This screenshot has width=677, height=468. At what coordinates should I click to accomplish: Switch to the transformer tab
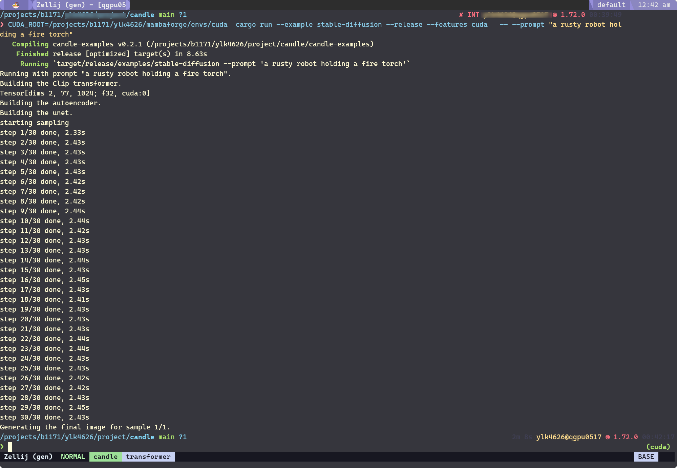pyautogui.click(x=148, y=456)
